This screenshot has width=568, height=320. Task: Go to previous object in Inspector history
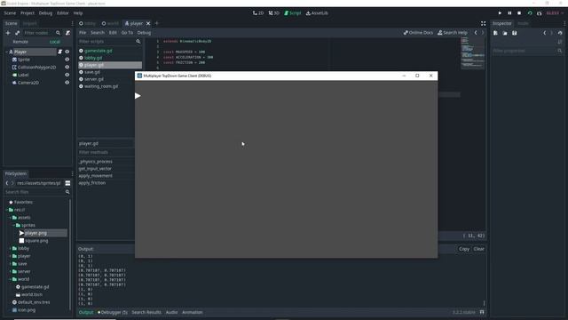tap(545, 33)
